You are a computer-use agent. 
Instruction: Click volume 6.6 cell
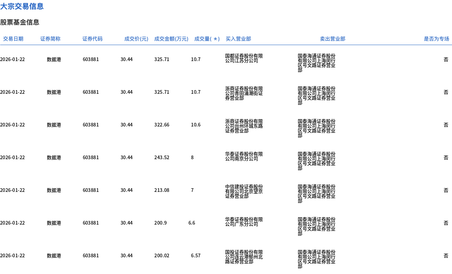[x=192, y=223]
